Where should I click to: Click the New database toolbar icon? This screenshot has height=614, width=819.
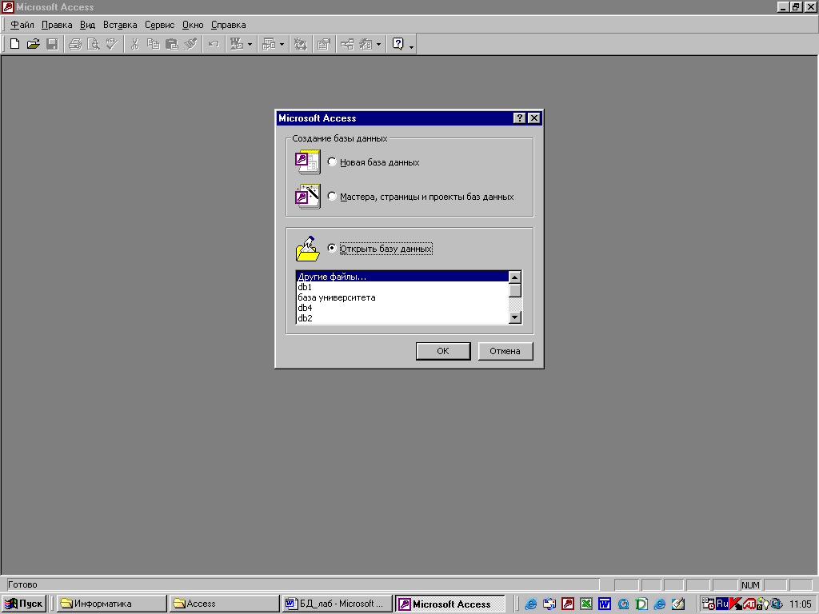pos(15,45)
